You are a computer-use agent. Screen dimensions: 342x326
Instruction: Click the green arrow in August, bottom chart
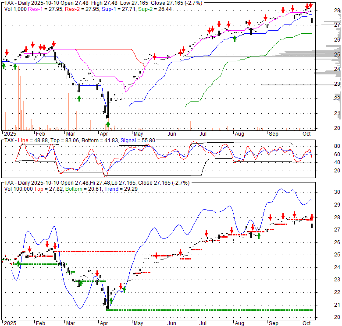[x=259, y=236]
